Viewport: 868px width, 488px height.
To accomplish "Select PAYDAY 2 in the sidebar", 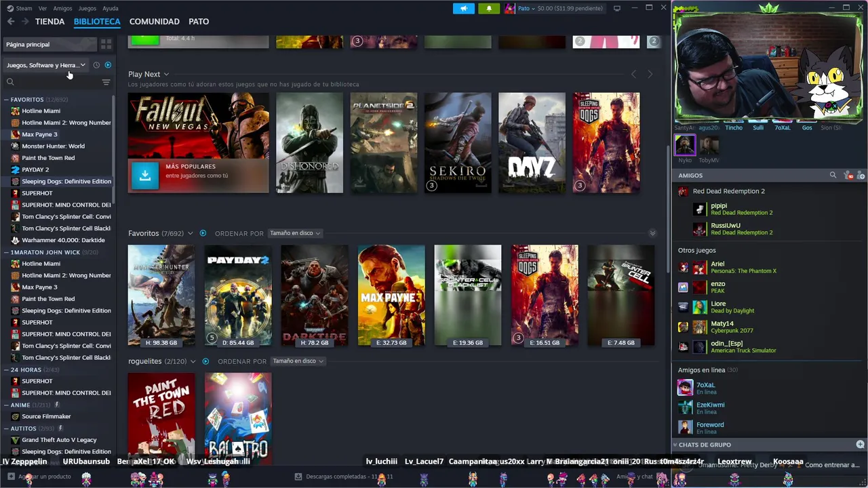I will point(35,169).
